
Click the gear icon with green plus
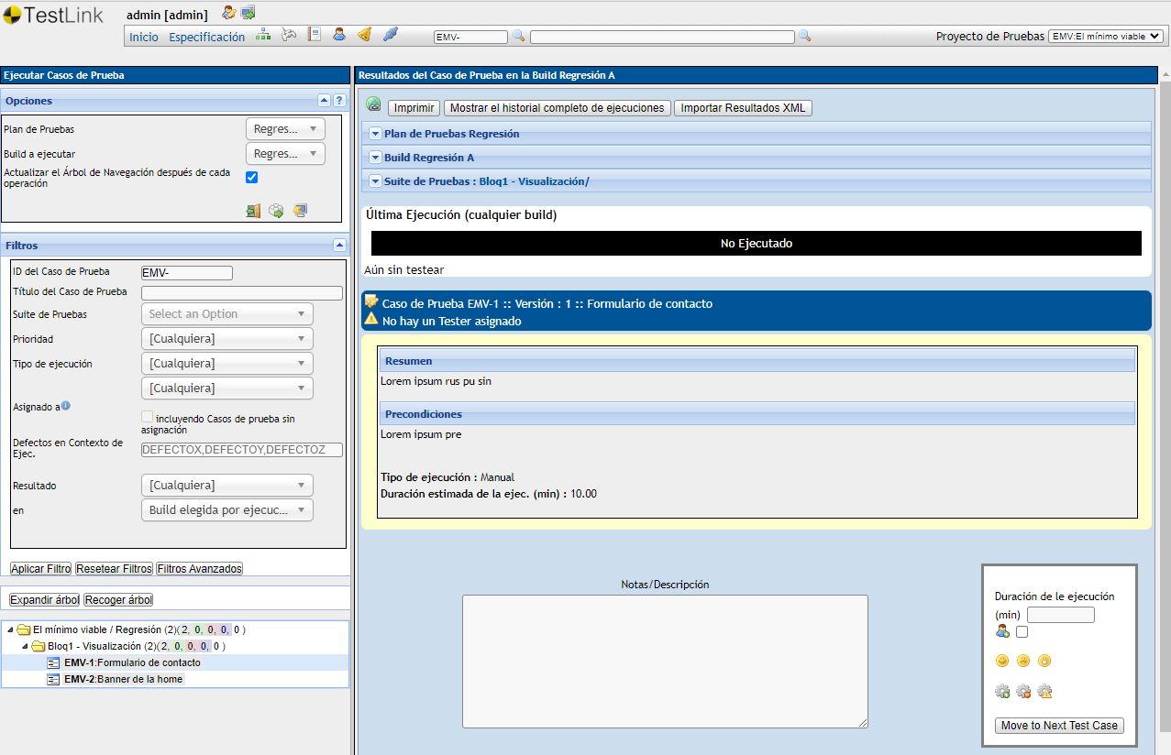pos(1001,692)
